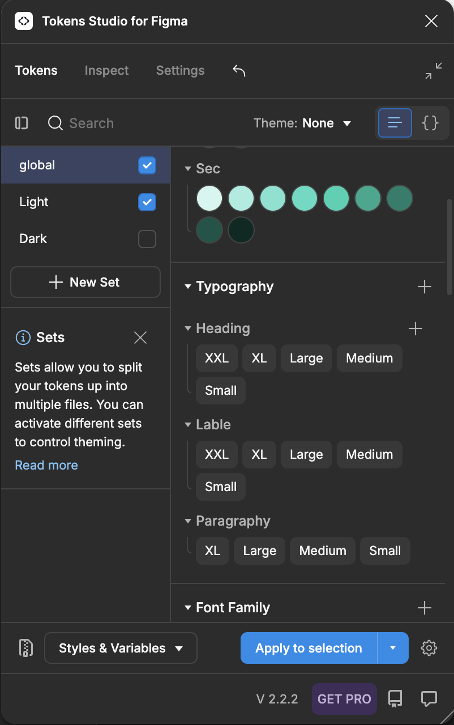The height and width of the screenshot is (725, 454).
Task: Add a new Typography token with the plus icon
Action: point(425,287)
